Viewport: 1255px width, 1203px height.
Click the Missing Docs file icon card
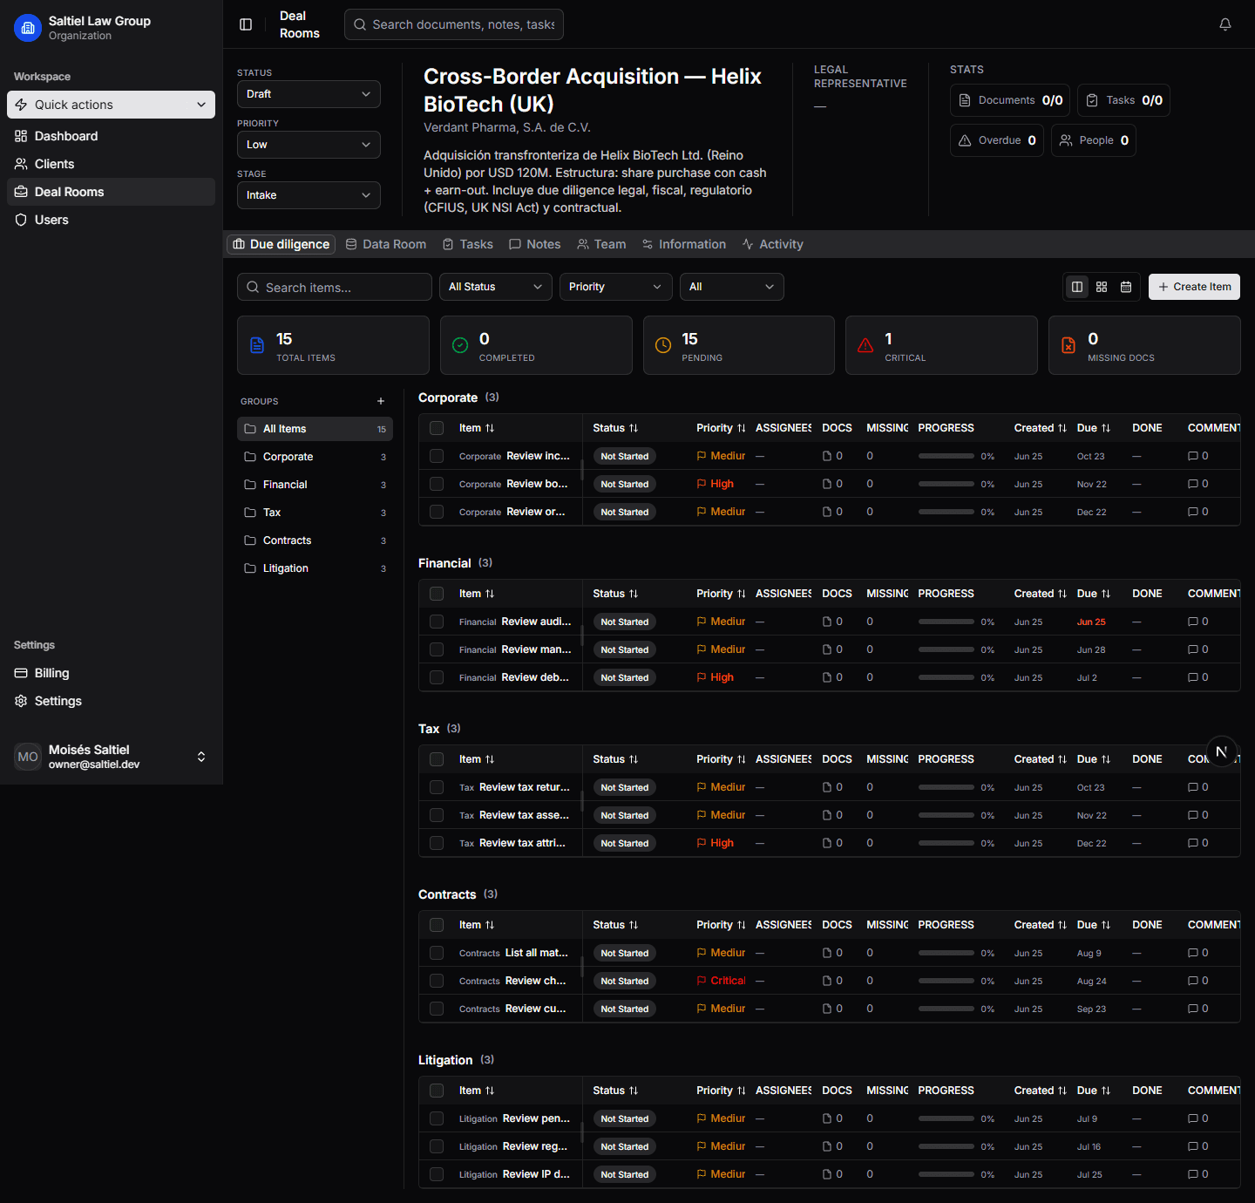1144,345
